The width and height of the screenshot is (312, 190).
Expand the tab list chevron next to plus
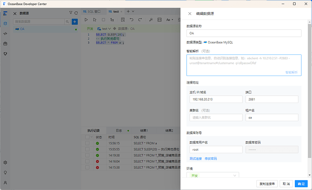[133, 11]
